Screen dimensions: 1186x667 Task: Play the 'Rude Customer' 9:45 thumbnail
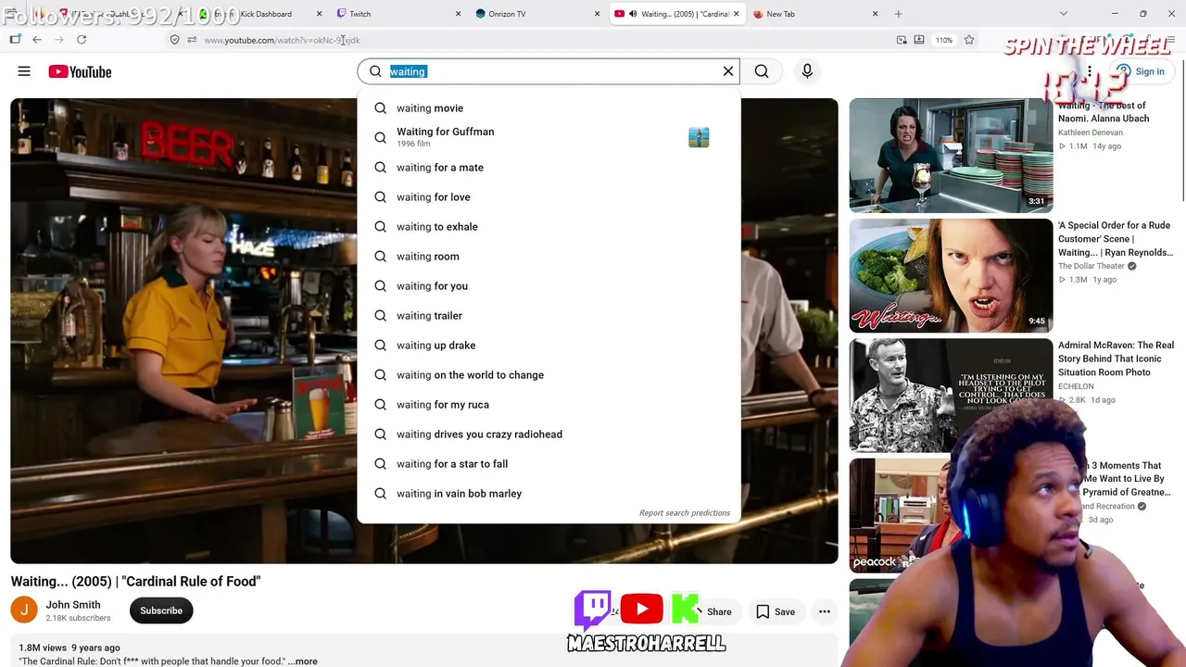tap(951, 275)
